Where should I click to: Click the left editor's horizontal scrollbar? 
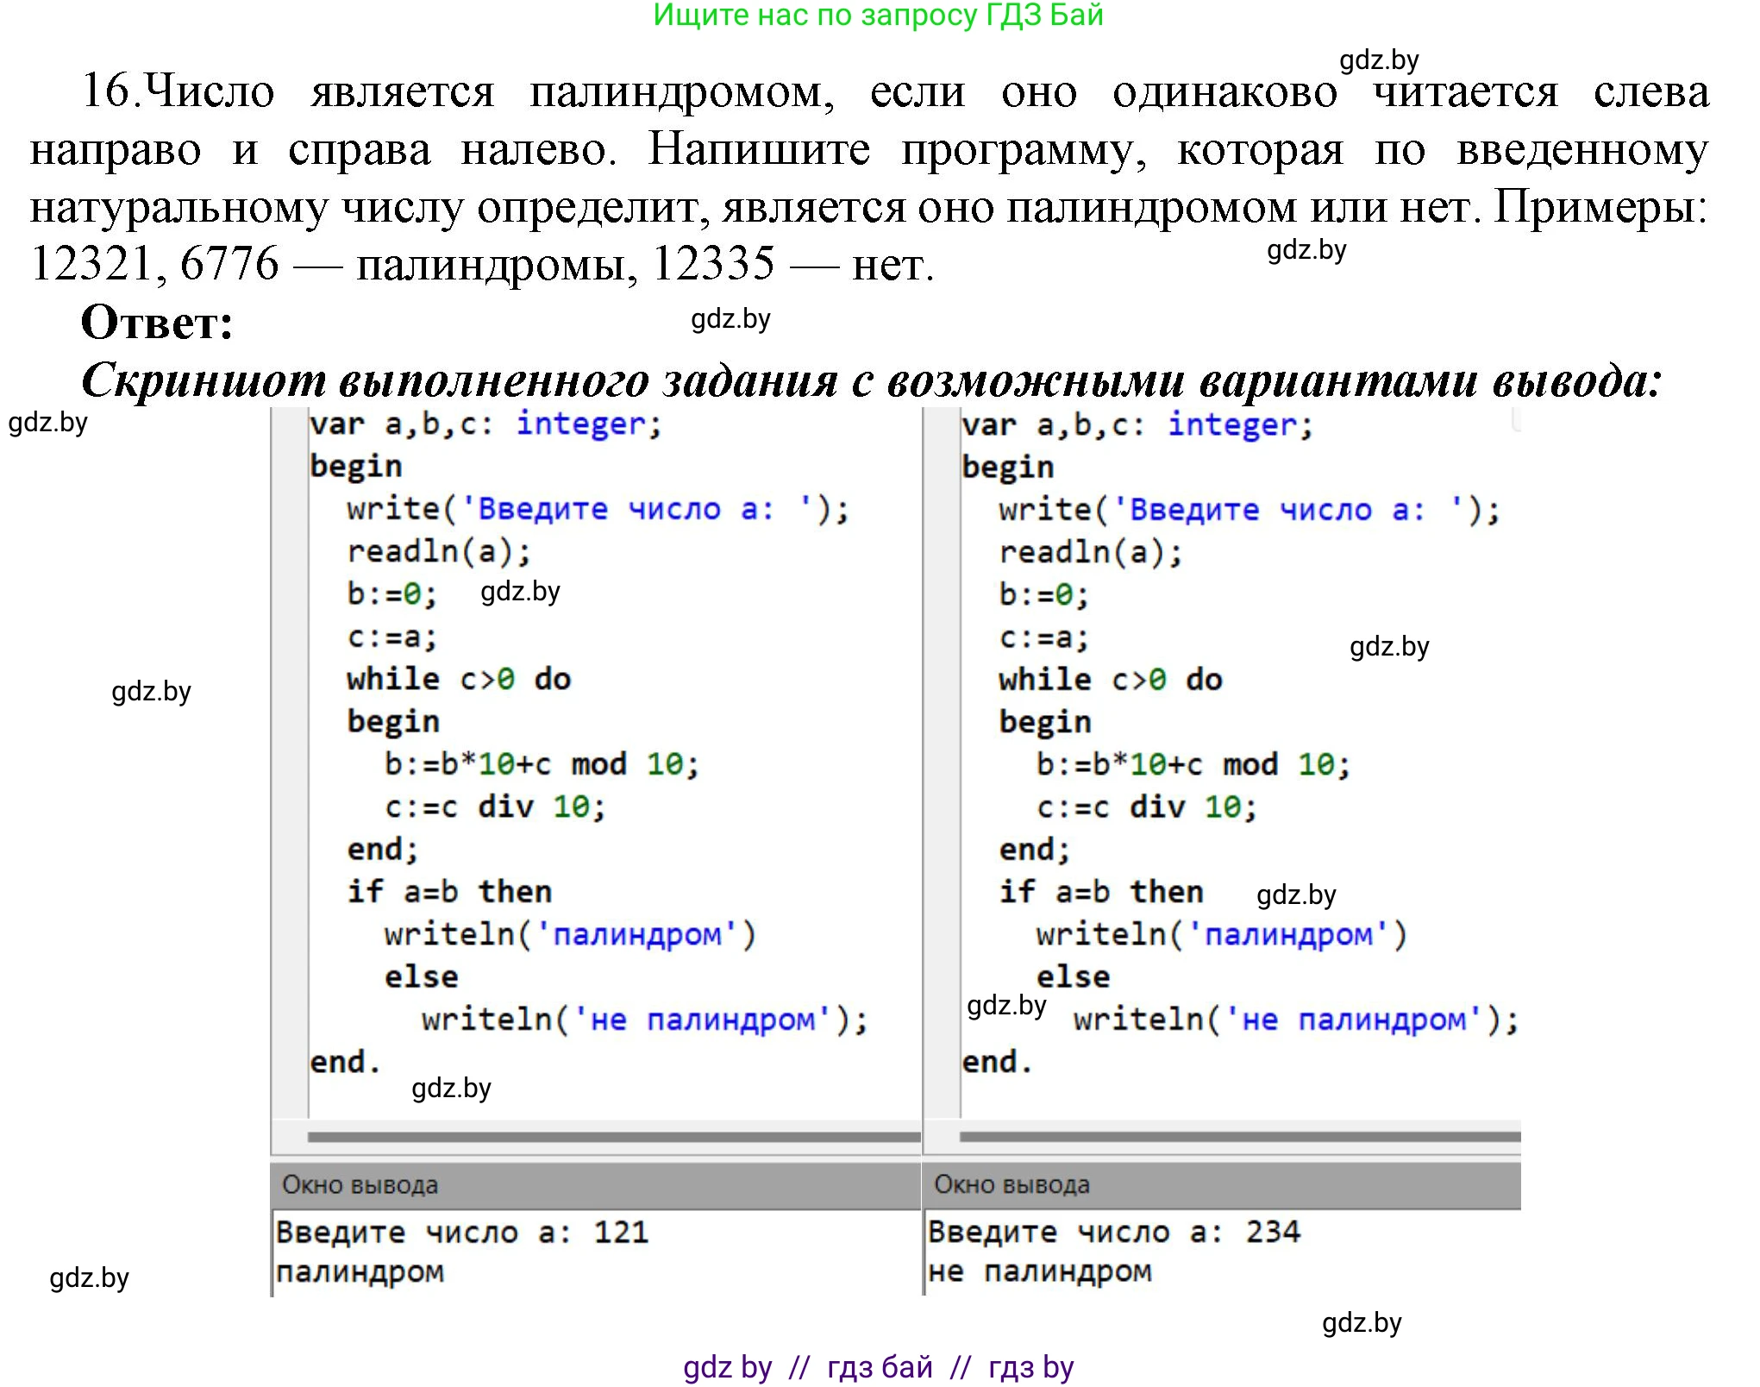[613, 1137]
